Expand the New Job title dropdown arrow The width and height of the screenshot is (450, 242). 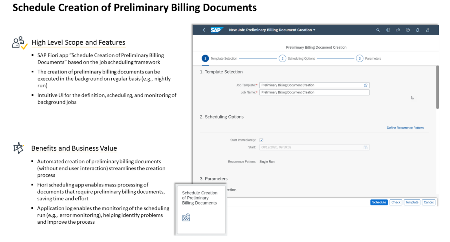[x=314, y=30]
